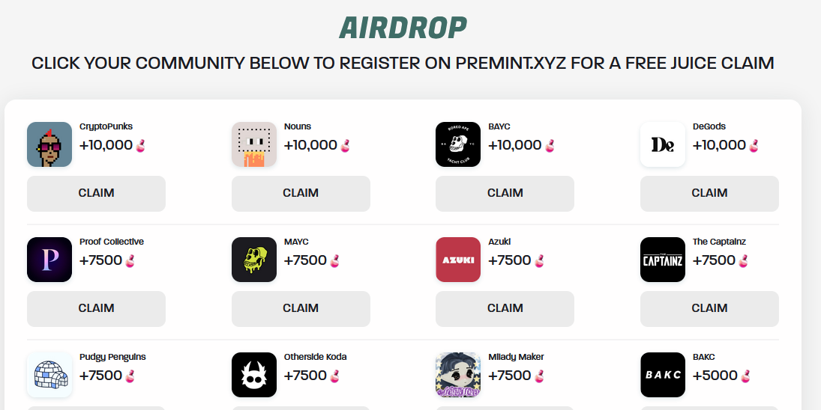Click the CryptoPunks pixel avatar icon
The image size is (821, 410).
[49, 144]
